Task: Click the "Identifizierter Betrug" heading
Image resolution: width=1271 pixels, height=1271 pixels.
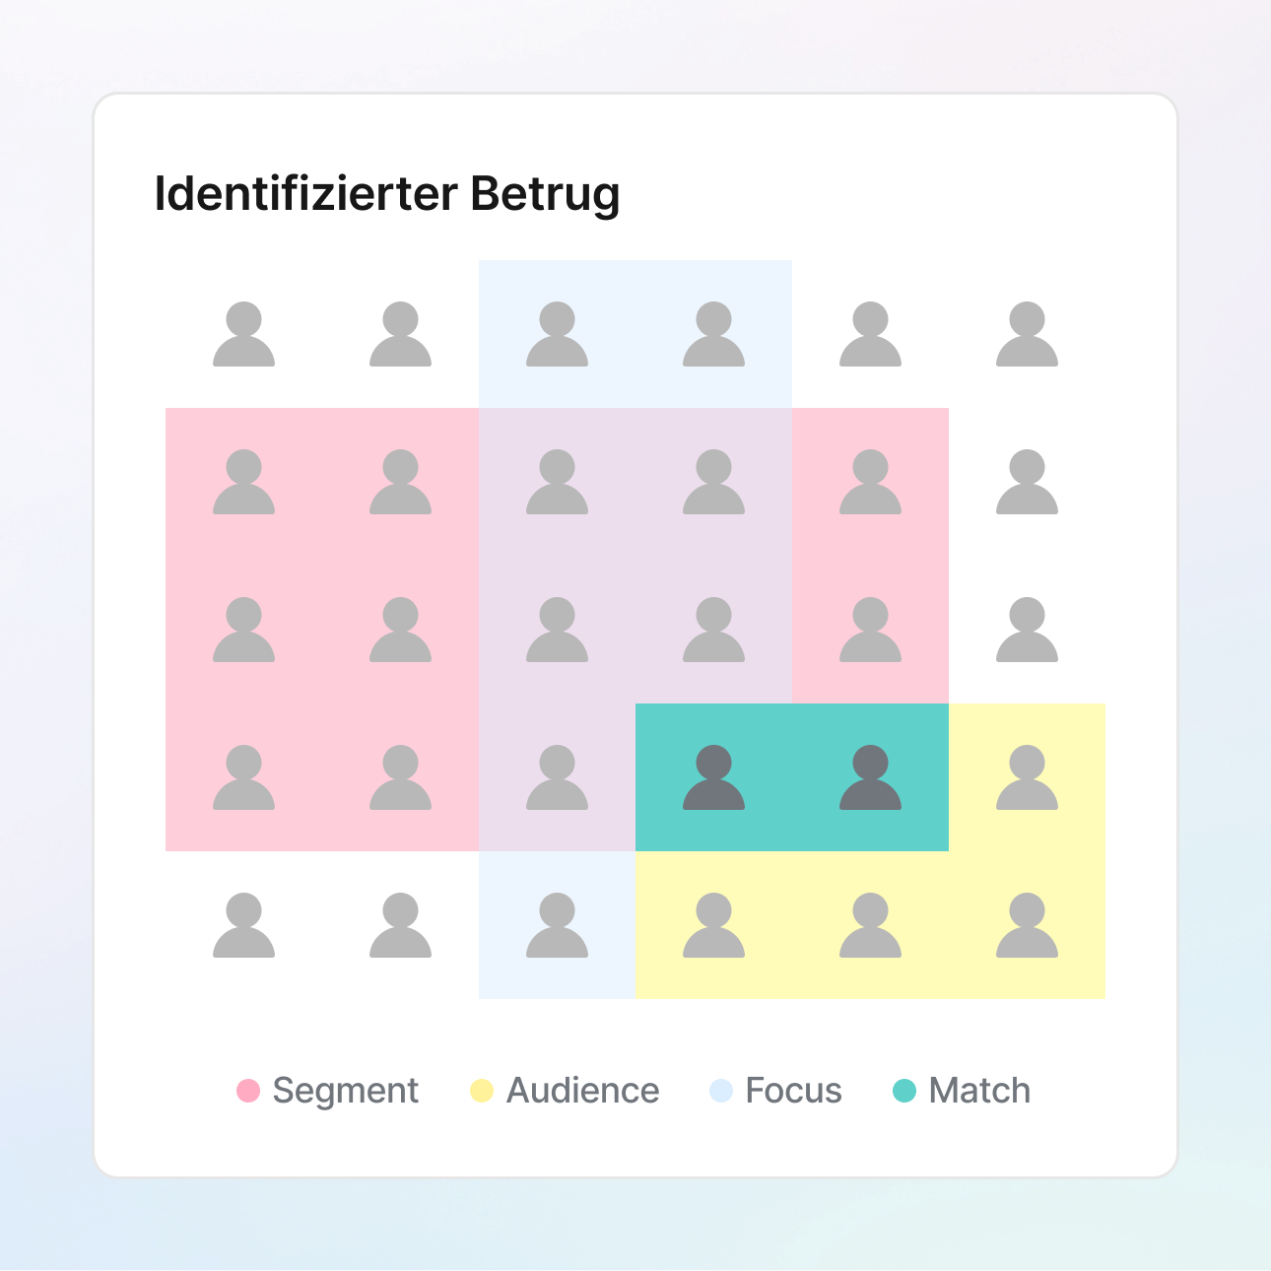Action: [x=387, y=193]
